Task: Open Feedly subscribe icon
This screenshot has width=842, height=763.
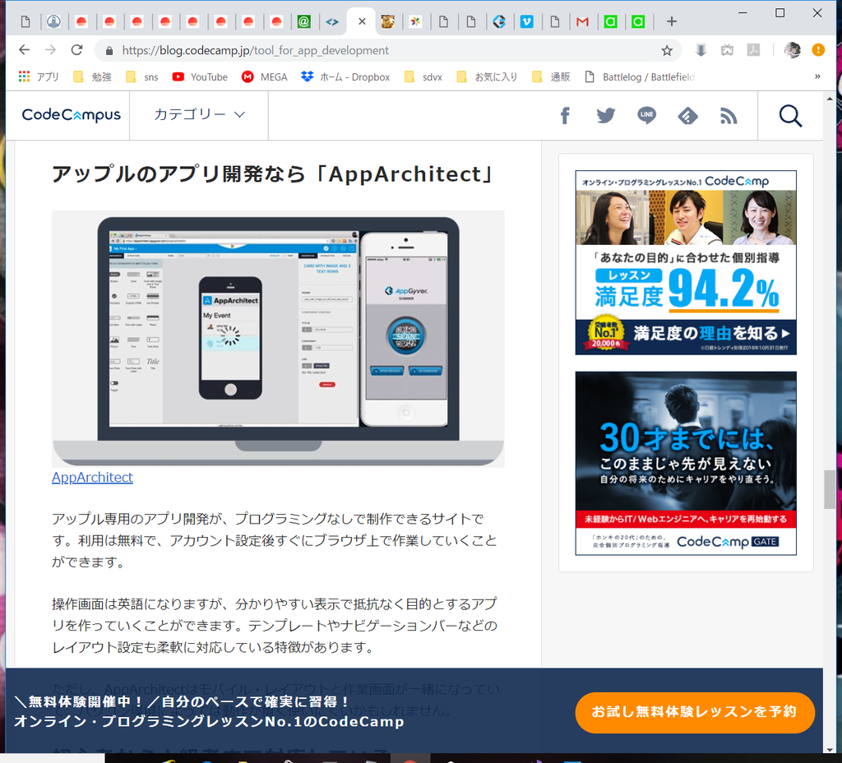Action: tap(688, 115)
